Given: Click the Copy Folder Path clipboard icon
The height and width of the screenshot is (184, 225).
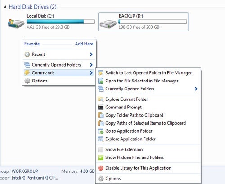Looking at the screenshot, I should click(x=101, y=115).
